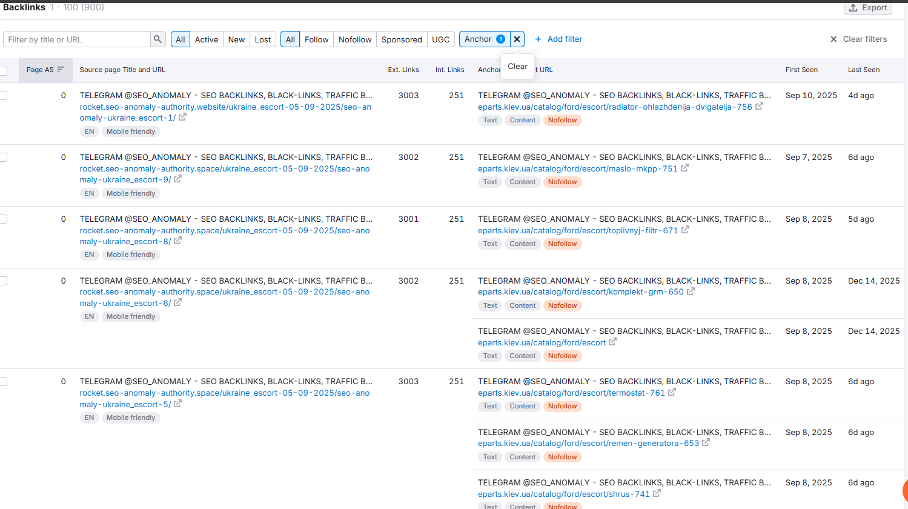Open the Anchor filter dropdown

click(485, 39)
